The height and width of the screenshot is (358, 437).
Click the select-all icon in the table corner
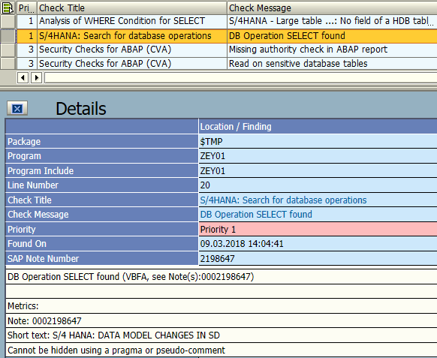(8, 8)
